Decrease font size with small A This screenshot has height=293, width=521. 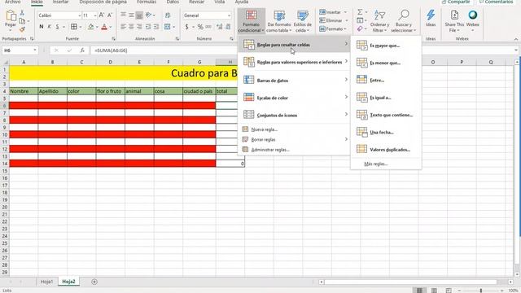click(110, 15)
